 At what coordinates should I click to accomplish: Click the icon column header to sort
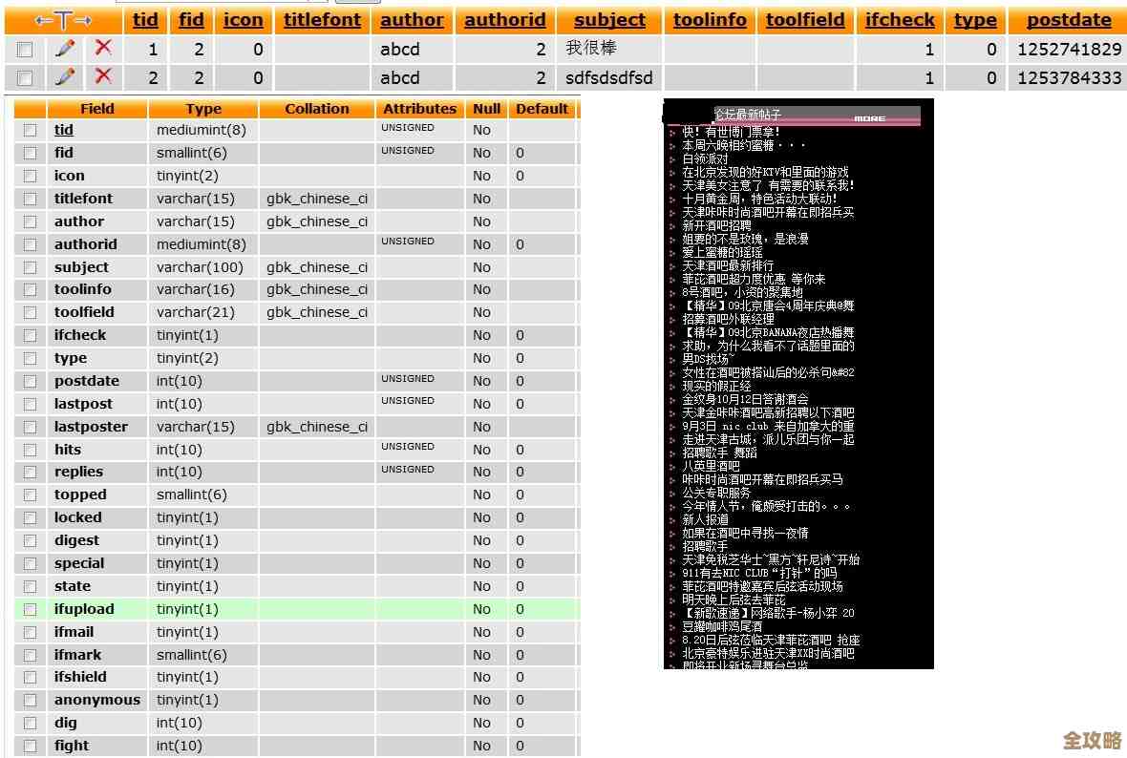(x=244, y=20)
